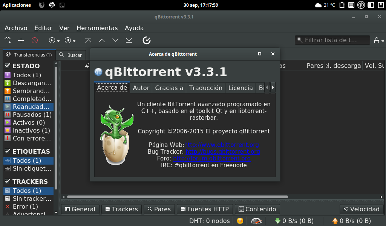
Task: Switch to the Licencia tab
Action: (240, 88)
